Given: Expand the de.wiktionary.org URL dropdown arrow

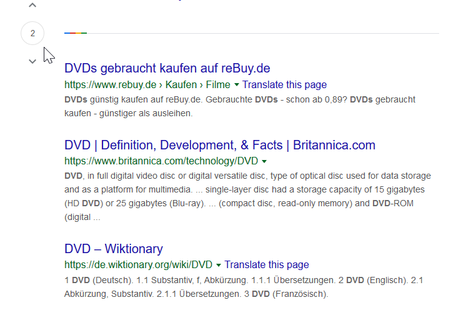Looking at the screenshot, I should [219, 265].
